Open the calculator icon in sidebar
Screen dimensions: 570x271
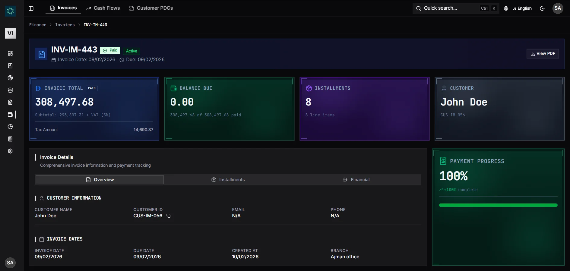10,139
